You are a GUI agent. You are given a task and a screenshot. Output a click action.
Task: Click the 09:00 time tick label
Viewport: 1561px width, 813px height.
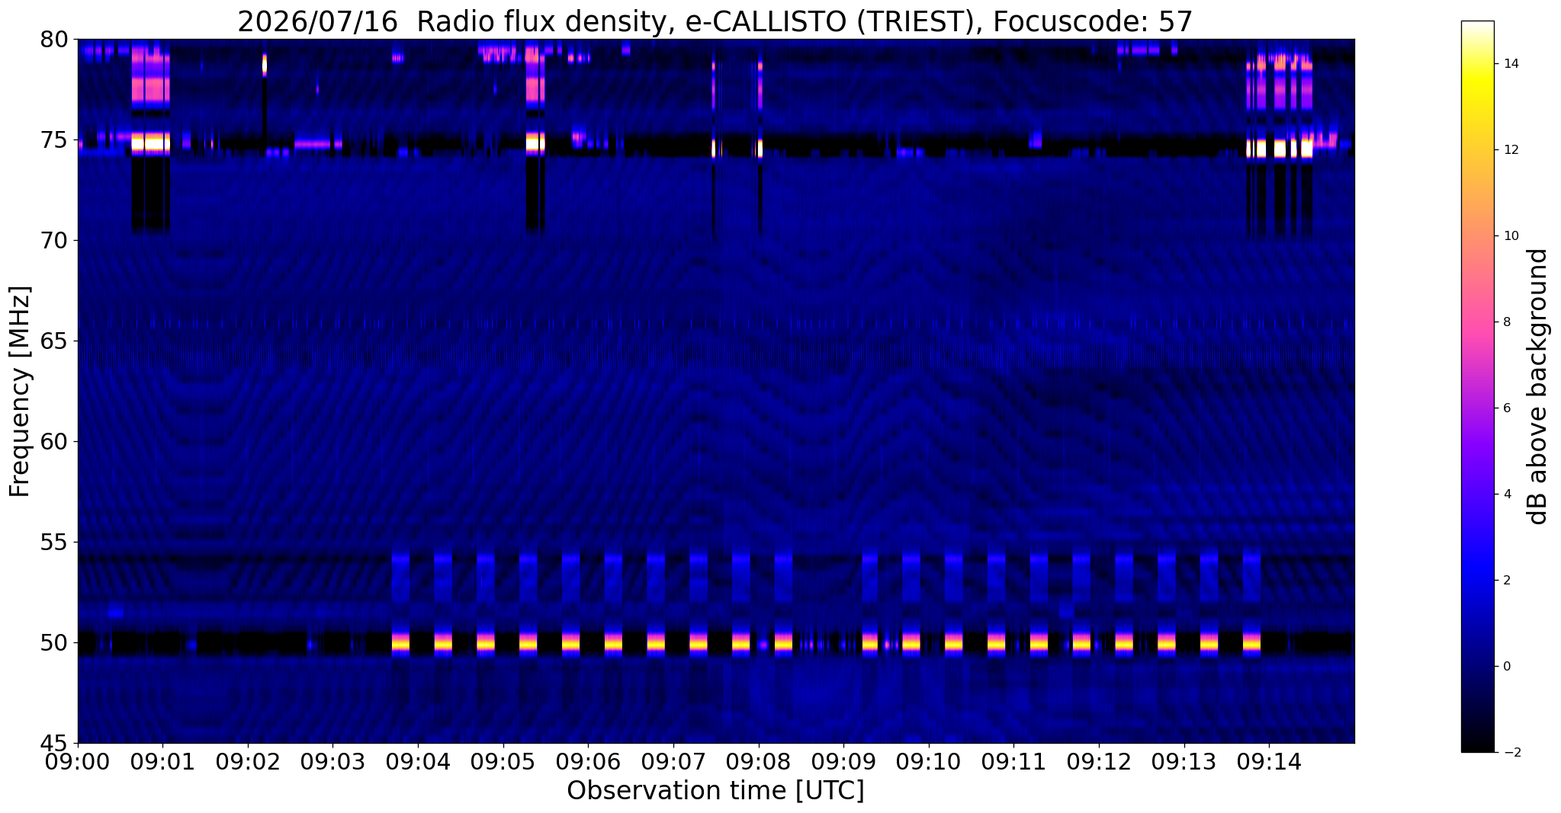[x=78, y=760]
